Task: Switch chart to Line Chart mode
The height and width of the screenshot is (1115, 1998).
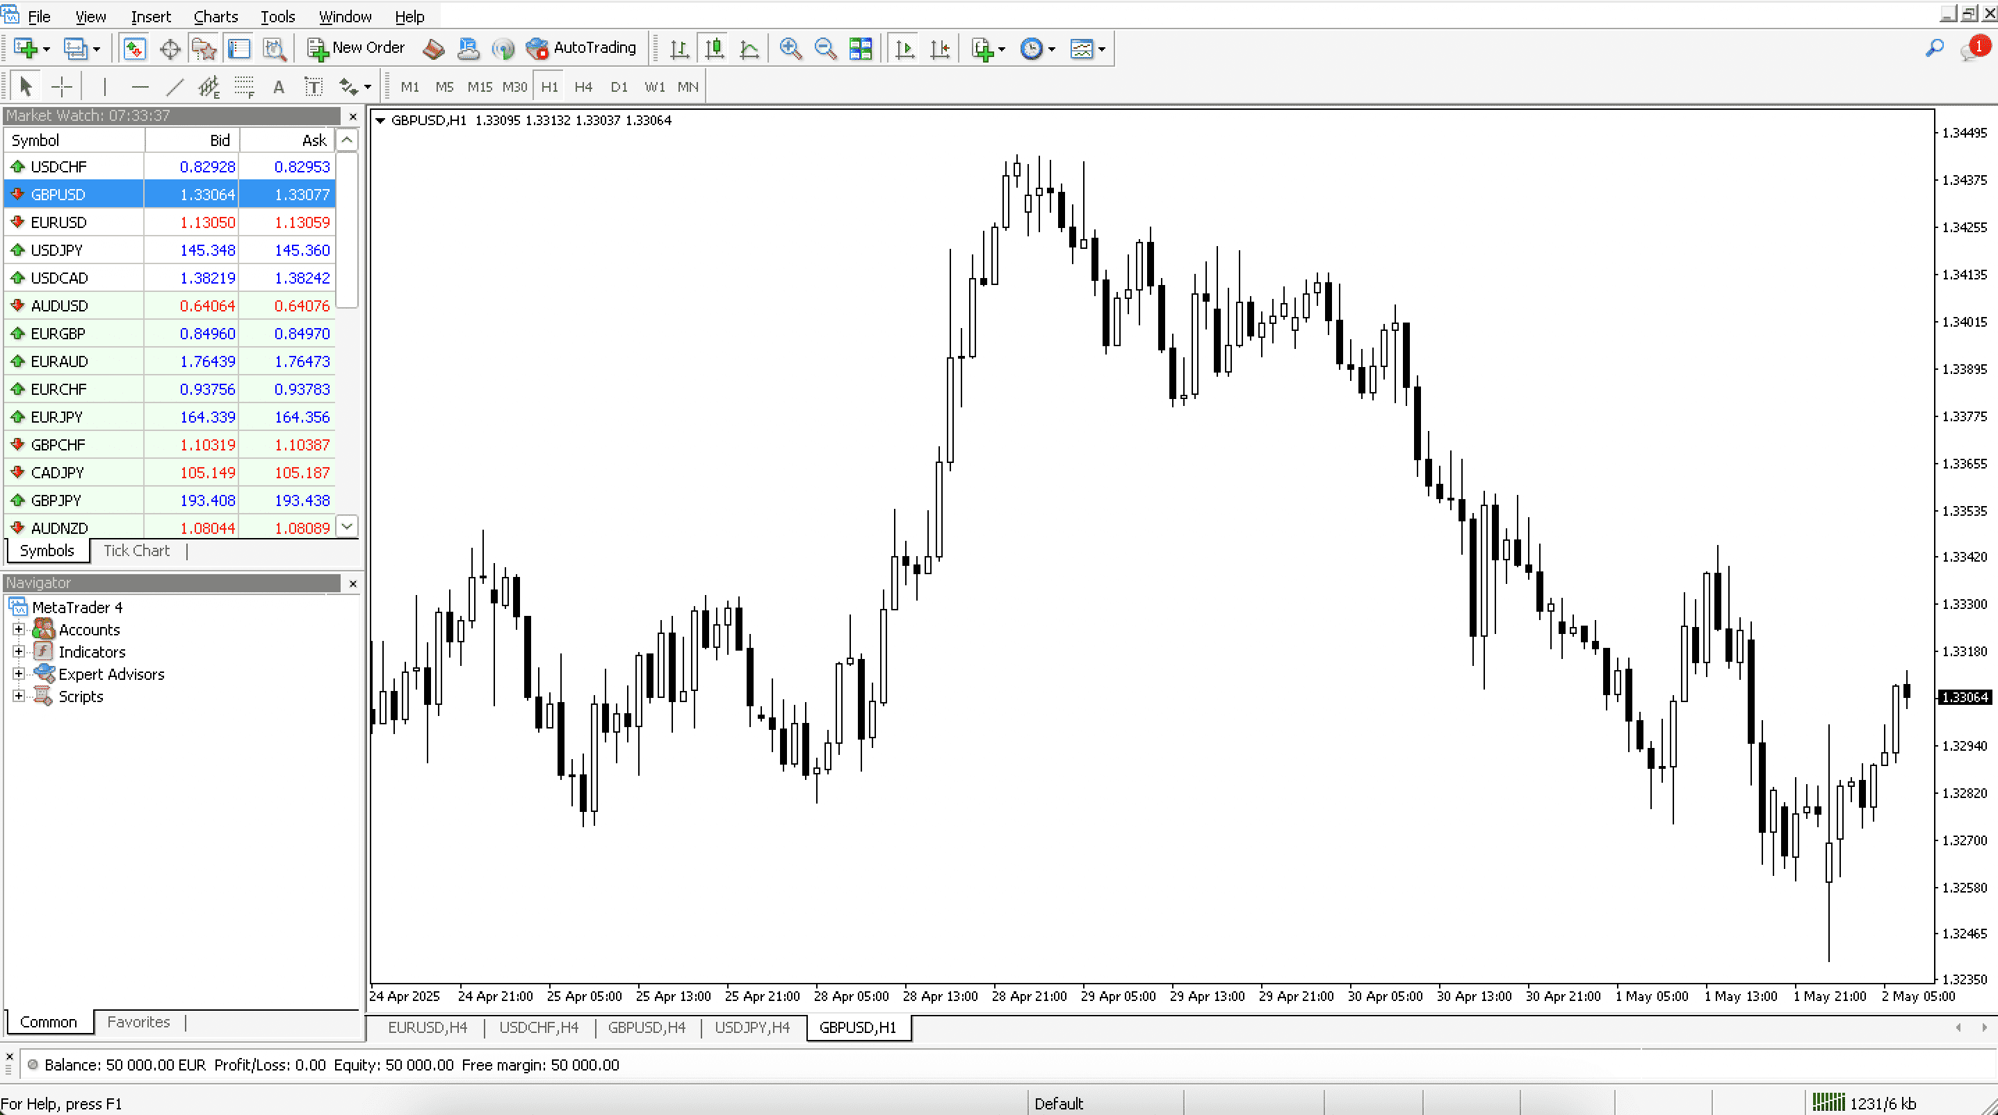Action: 749,49
